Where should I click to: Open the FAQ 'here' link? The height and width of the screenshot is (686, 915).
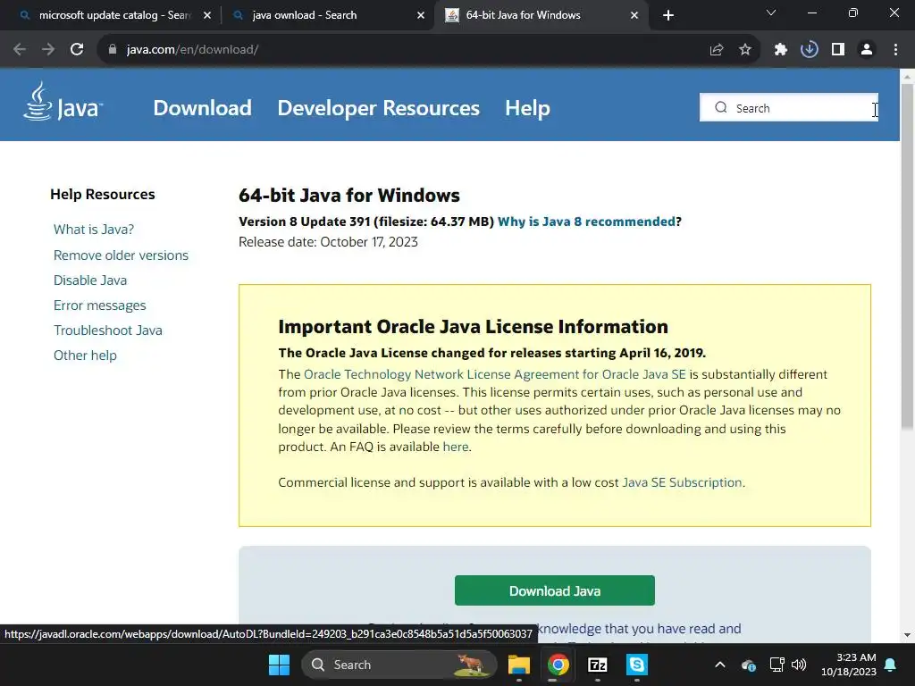(455, 447)
